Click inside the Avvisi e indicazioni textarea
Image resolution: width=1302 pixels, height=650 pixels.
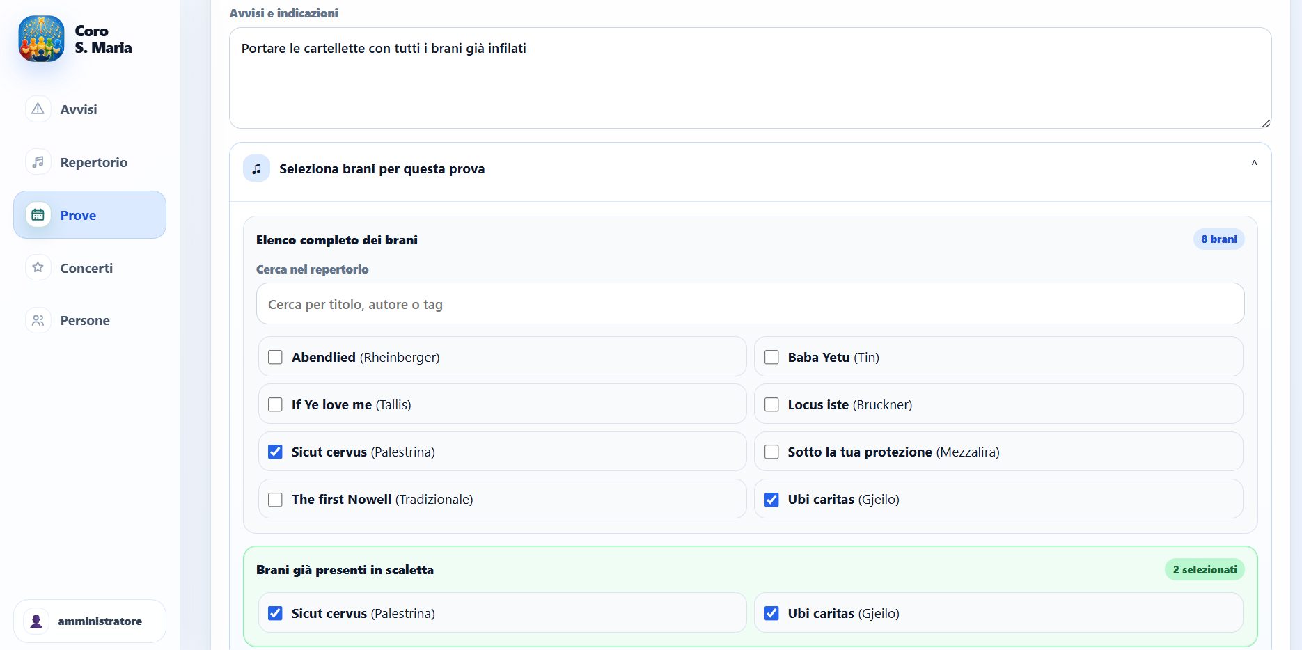pos(750,78)
